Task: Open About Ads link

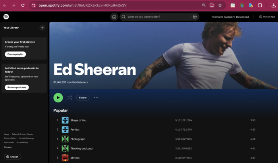Action: (9, 142)
